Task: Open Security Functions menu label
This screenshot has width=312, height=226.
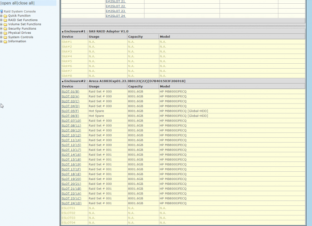Action: (22, 28)
